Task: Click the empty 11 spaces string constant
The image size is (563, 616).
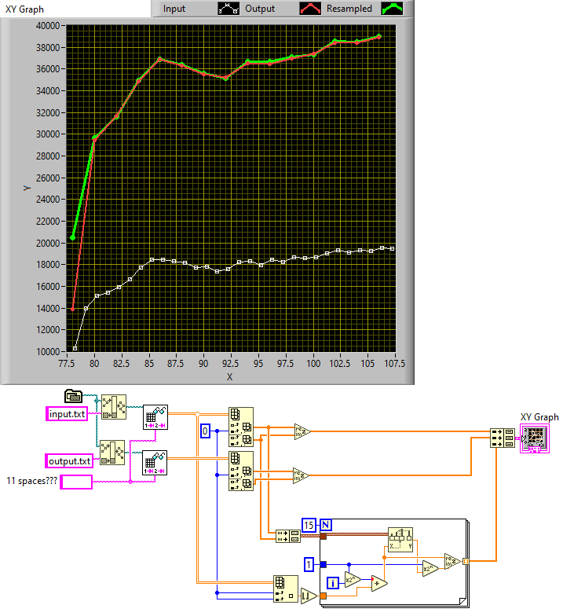Action: (77, 482)
